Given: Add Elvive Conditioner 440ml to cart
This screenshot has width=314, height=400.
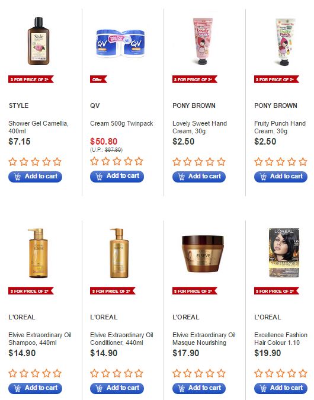Looking at the screenshot, I should point(117,388).
